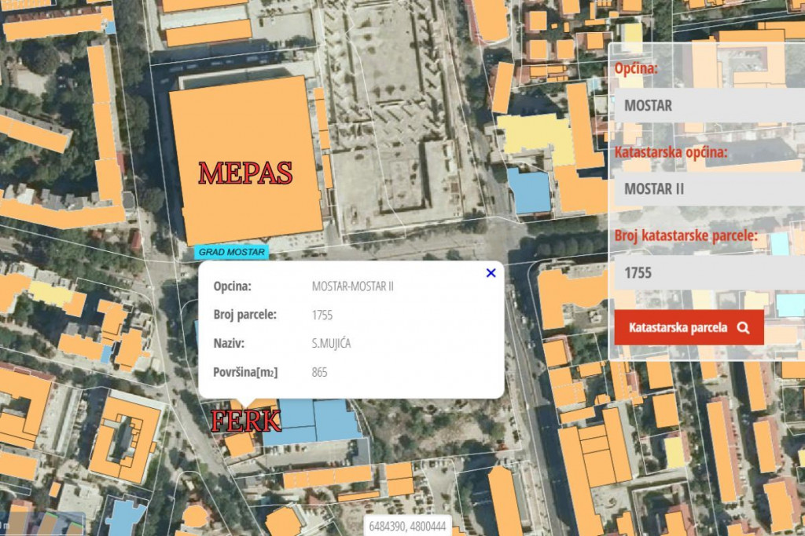Click the coordinates readout 6484390, 4800444
This screenshot has width=805, height=536.
click(408, 526)
